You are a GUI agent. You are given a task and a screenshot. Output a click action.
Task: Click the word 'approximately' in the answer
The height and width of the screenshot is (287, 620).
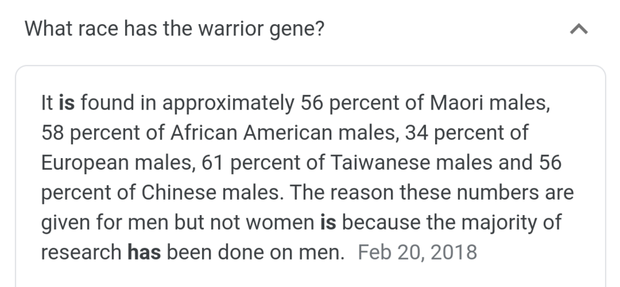point(228,104)
